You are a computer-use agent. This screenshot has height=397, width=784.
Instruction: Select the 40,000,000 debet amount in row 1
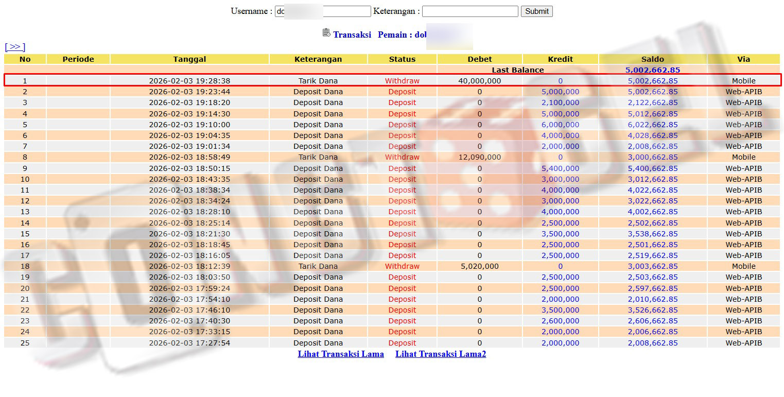pos(479,81)
